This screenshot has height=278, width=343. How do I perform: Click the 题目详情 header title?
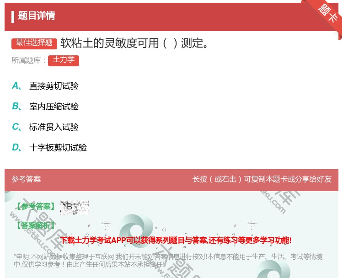point(37,16)
